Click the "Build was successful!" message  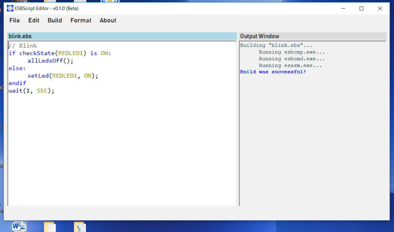click(273, 72)
